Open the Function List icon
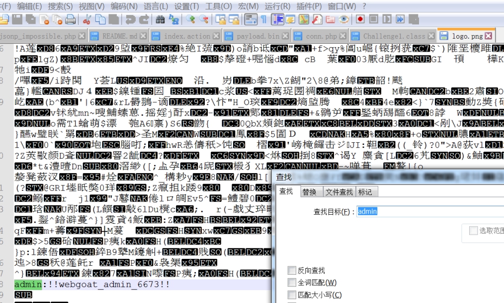 tap(317, 19)
